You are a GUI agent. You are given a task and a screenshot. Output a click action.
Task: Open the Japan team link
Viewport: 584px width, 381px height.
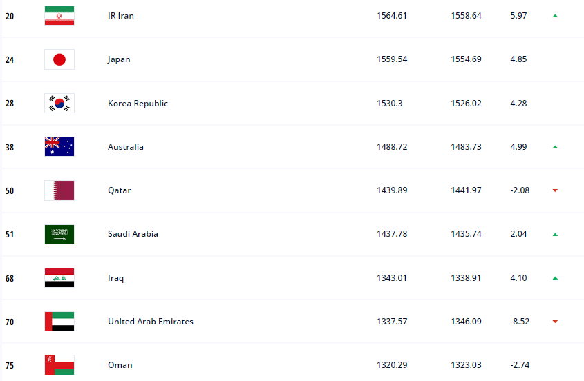119,59
